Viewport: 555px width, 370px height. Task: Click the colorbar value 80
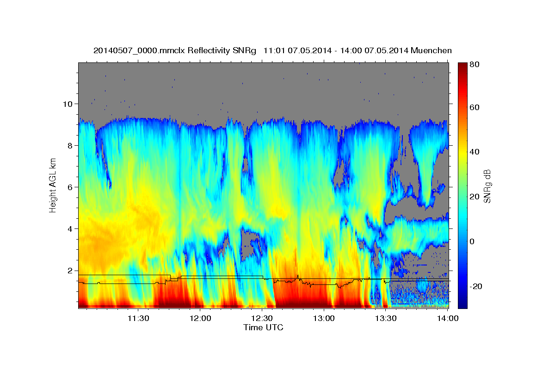pos(475,65)
